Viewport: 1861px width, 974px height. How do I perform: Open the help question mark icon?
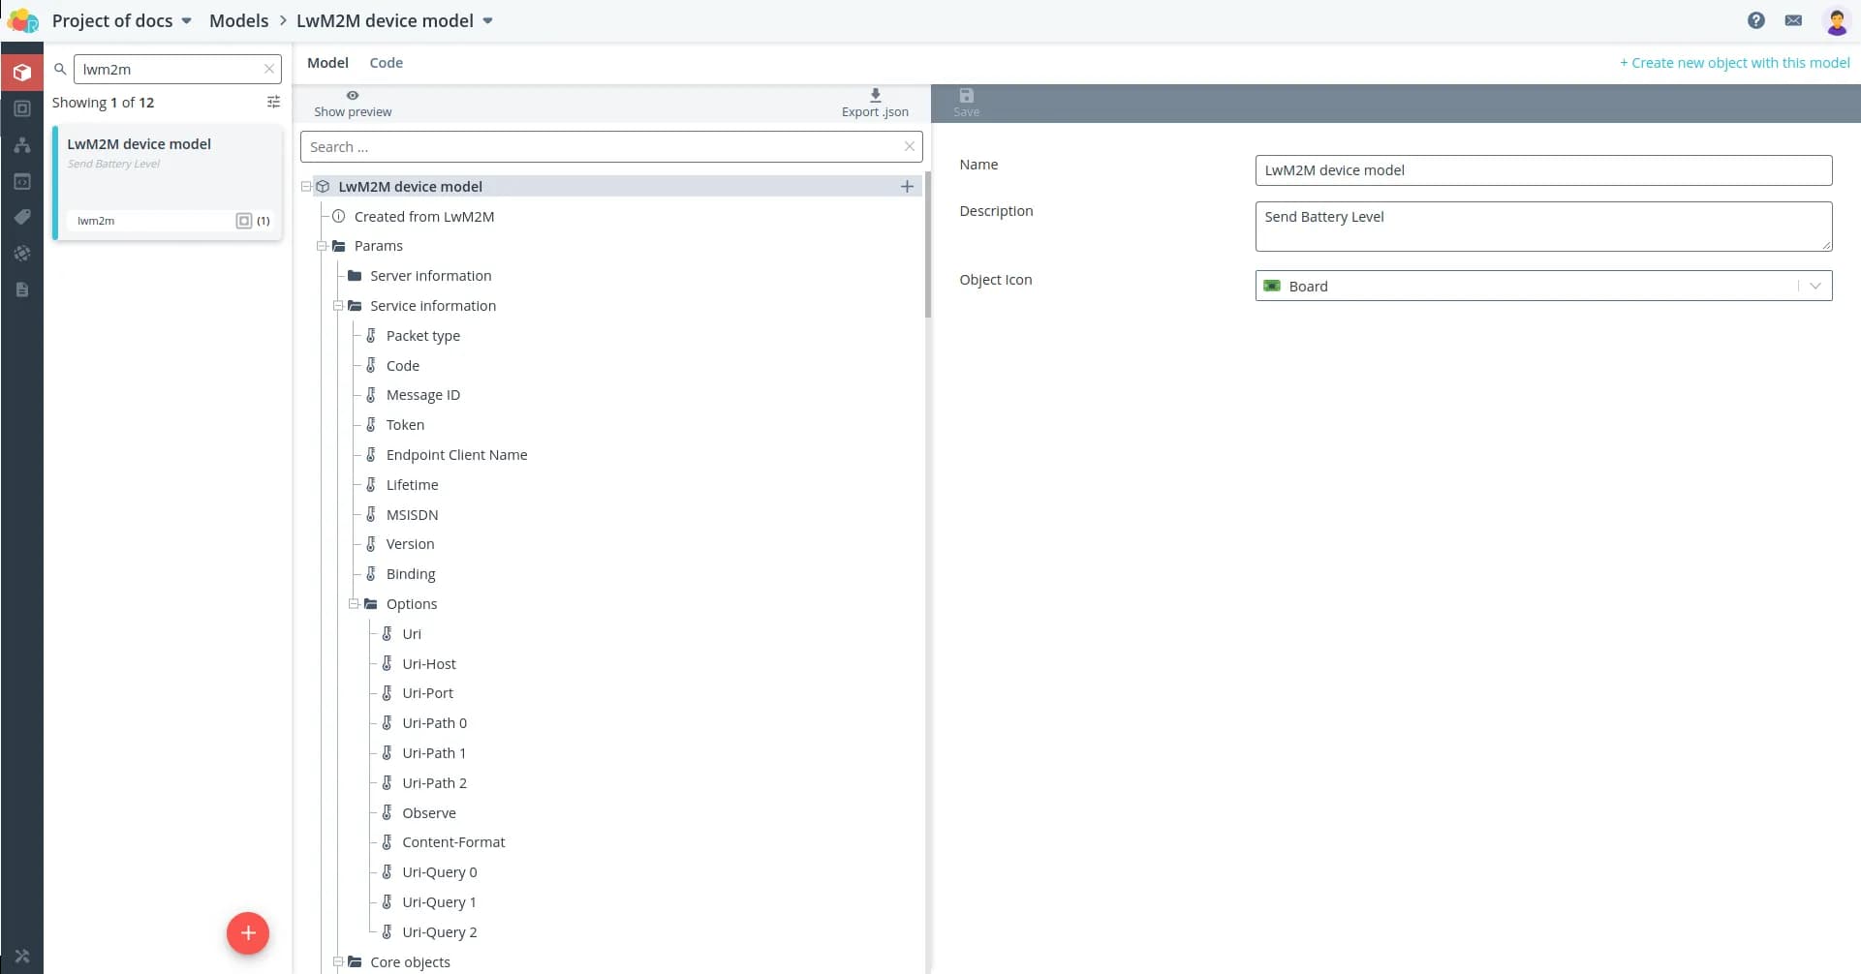coord(1755,20)
